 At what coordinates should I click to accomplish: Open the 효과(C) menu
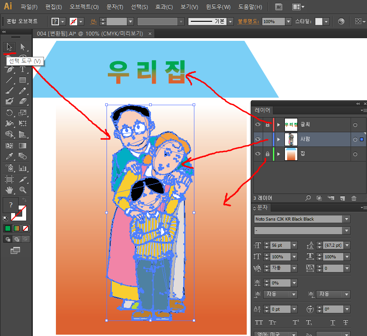click(164, 7)
